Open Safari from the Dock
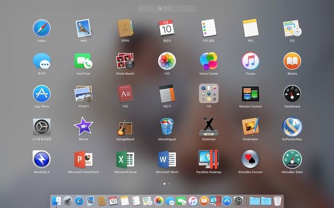Image resolution: width=334 pixels, height=208 pixels. point(79,201)
